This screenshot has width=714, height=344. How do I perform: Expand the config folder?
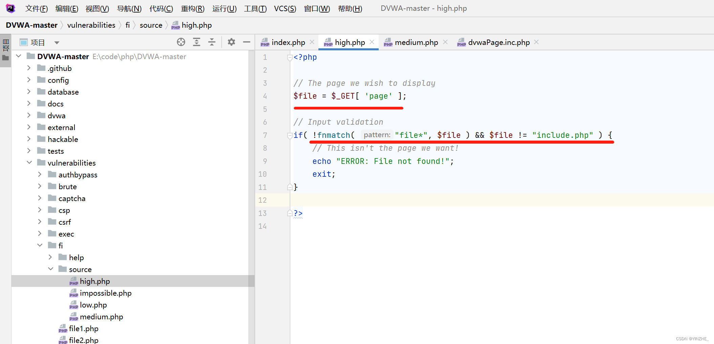[x=29, y=80]
